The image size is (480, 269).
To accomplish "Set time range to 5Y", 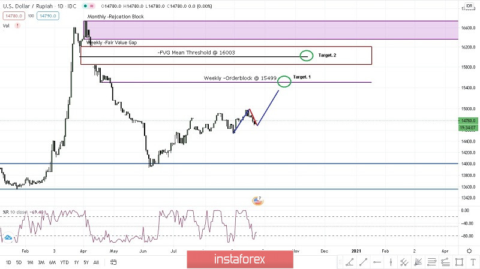I will [x=86, y=262].
